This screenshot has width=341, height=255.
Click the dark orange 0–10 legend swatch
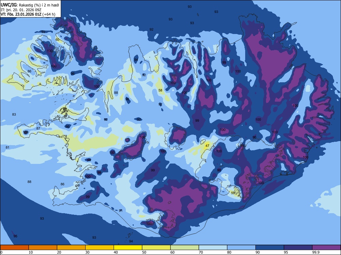14,248
